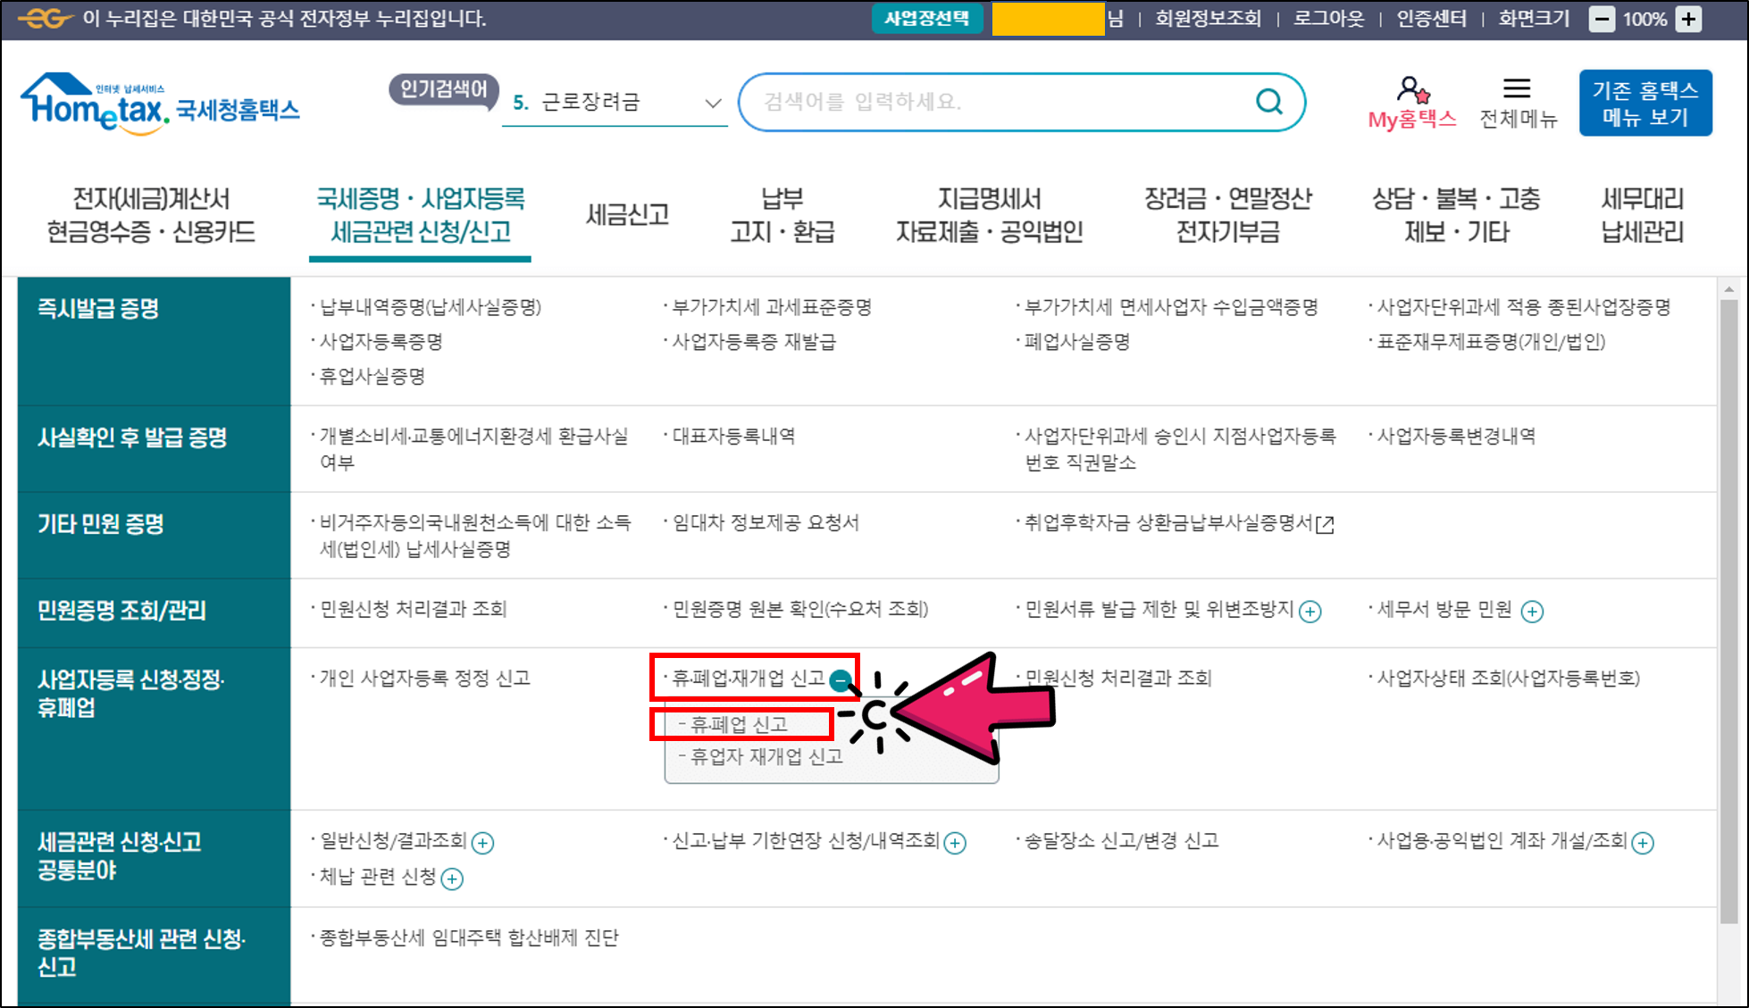Click the 사업장선택 button
The width and height of the screenshot is (1749, 1008).
(927, 16)
